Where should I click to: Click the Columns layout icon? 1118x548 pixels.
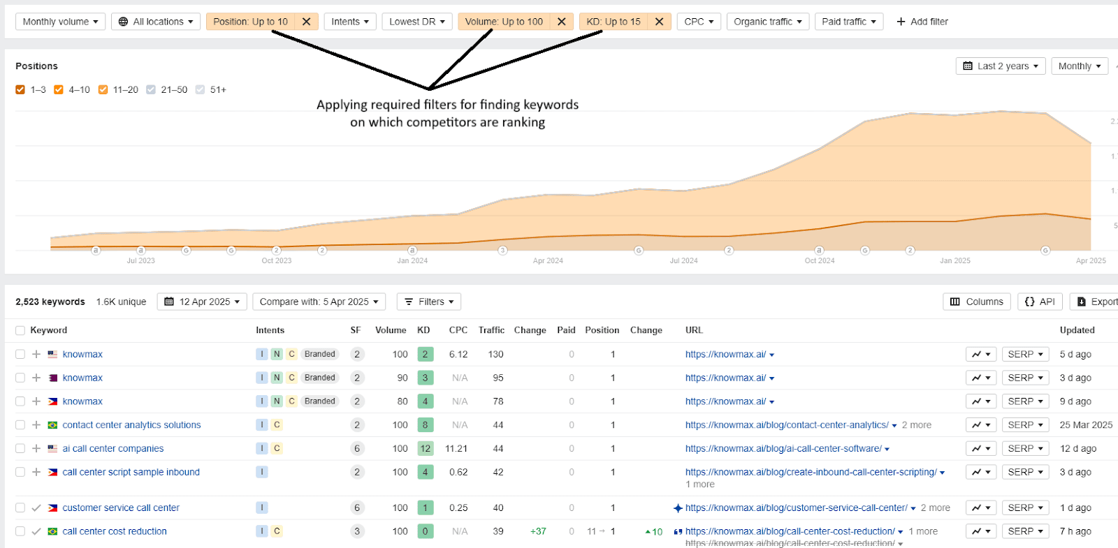955,302
